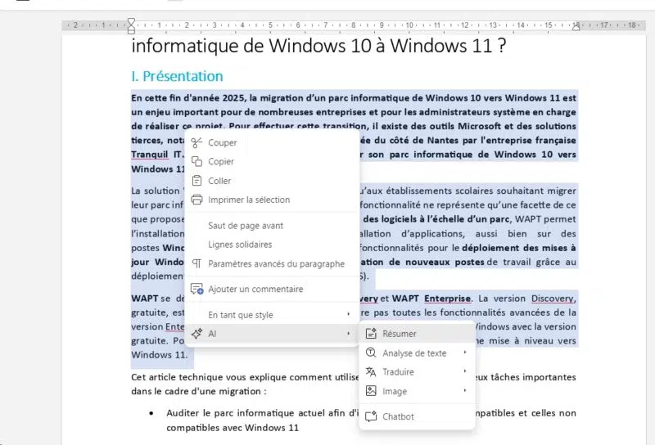Click the Résumer document icon

pyautogui.click(x=371, y=334)
